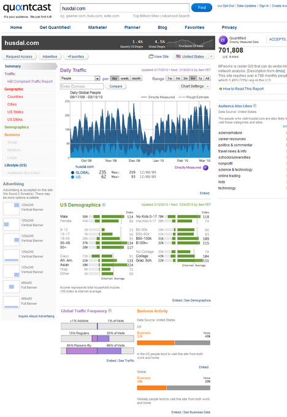Click the first 120x240 Vertical Banner thumbnail
The image size is (287, 417).
pos(12,208)
